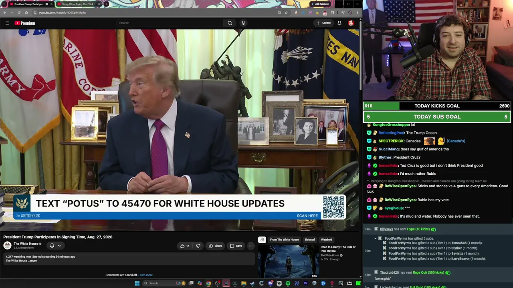
Task: Open the browser home page icon
Action: (x=26, y=12)
